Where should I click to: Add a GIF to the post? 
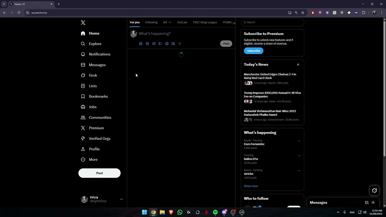147,44
